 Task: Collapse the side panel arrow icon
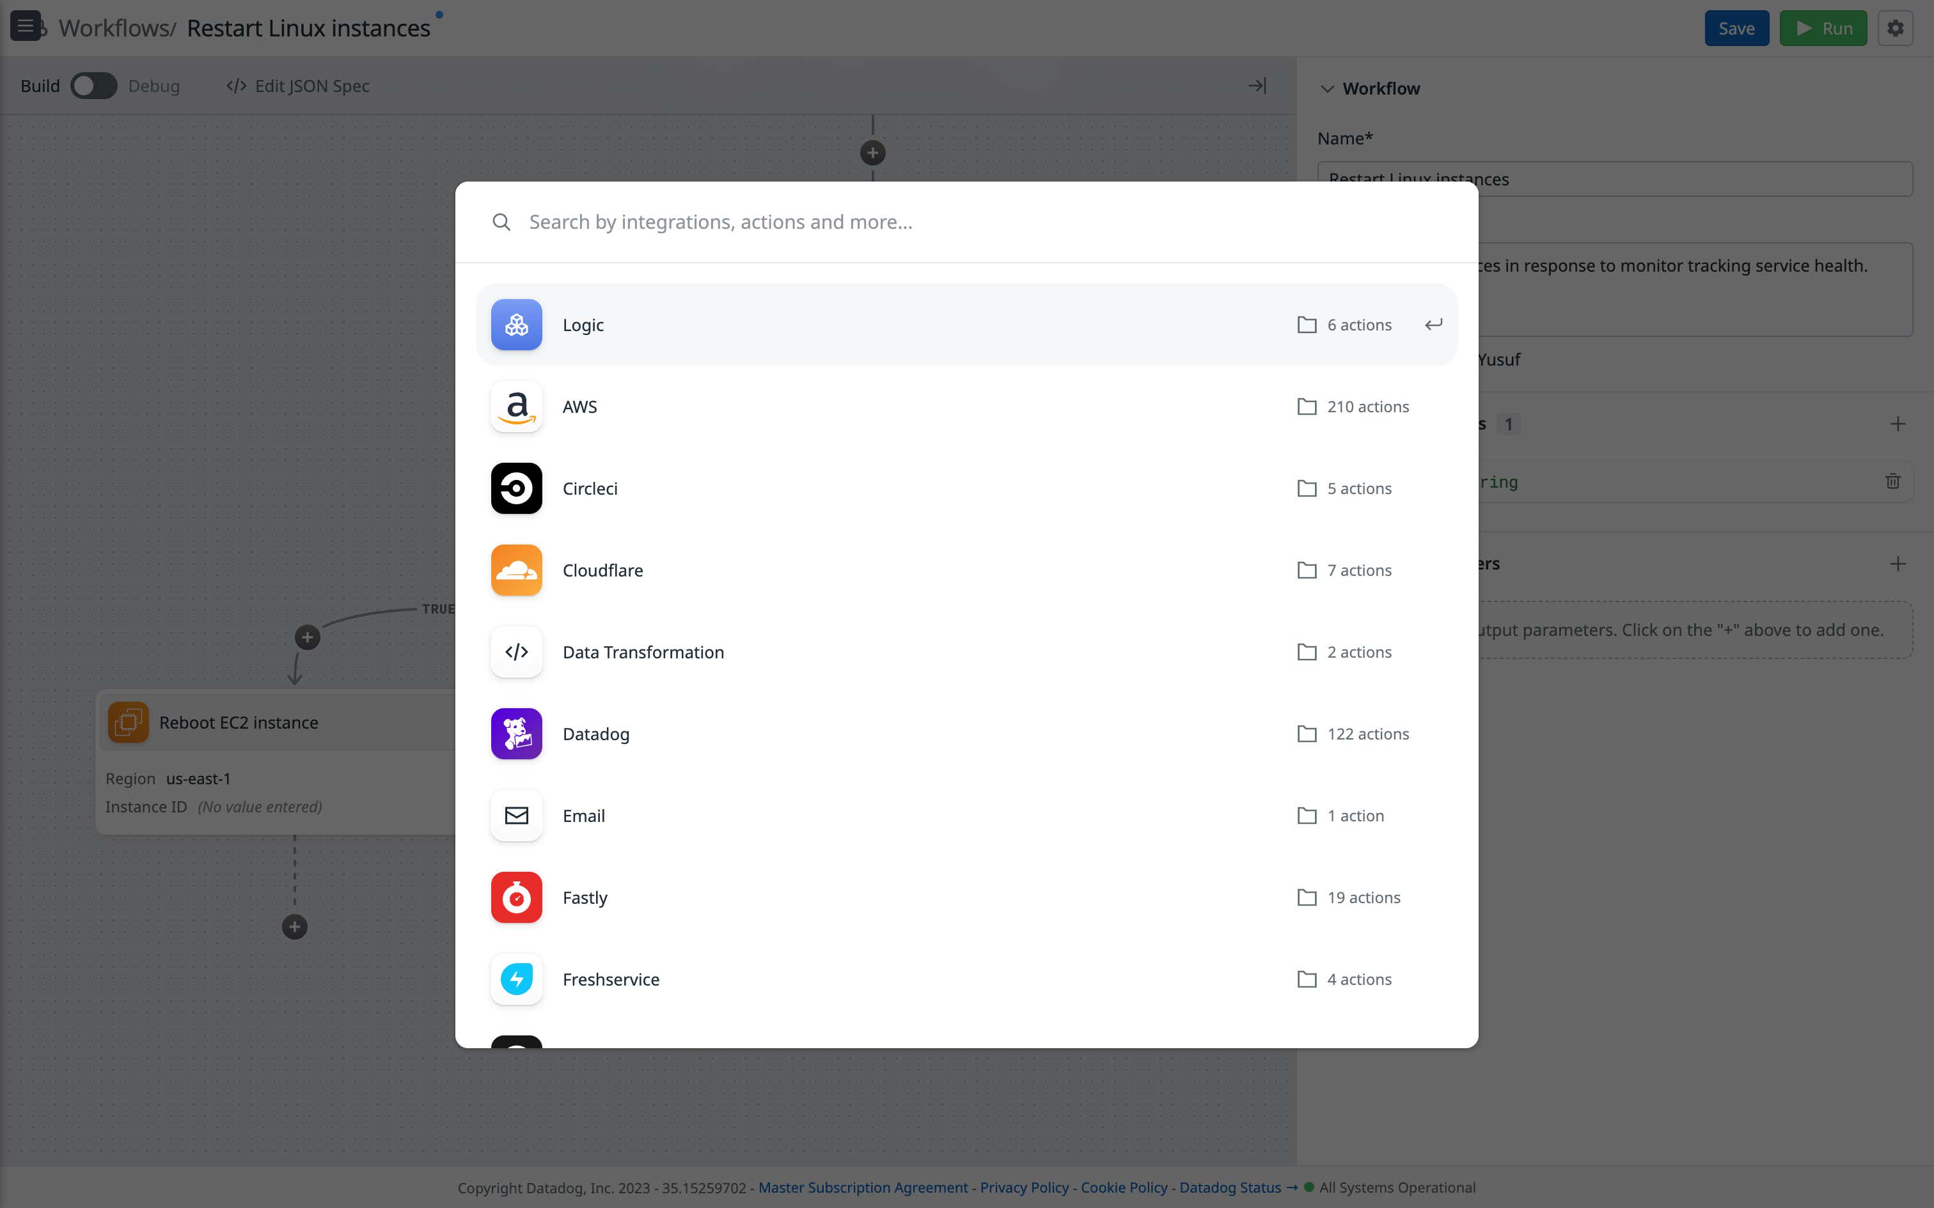(1257, 86)
